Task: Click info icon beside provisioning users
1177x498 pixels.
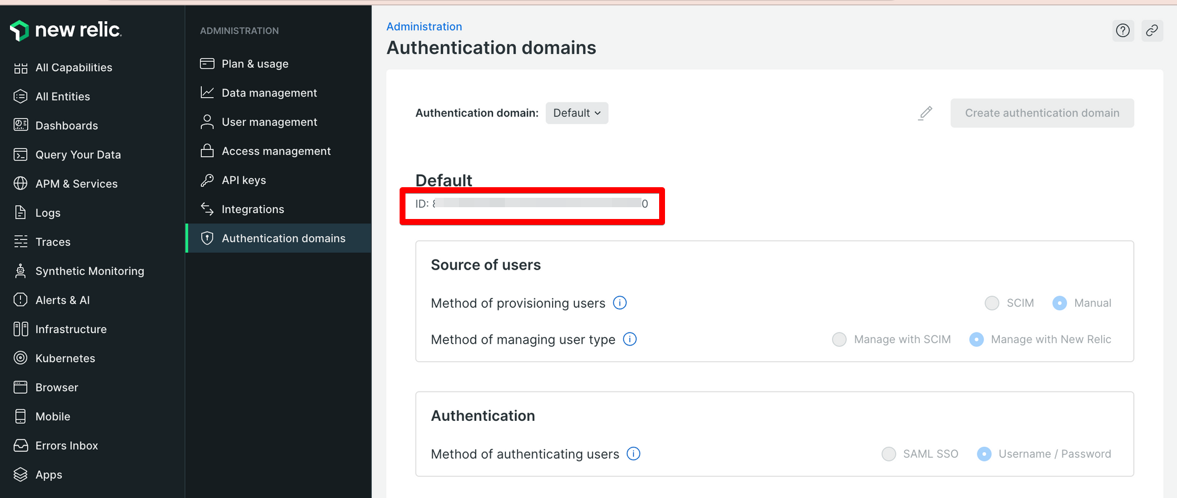Action: (620, 303)
